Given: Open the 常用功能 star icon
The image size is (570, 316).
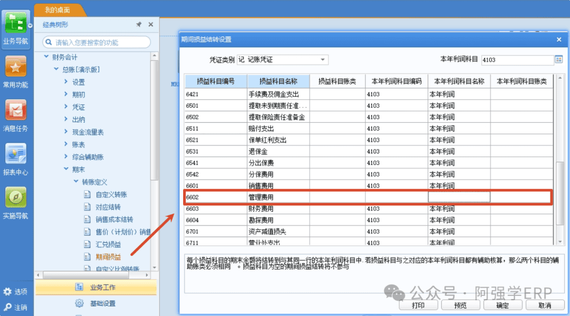Looking at the screenshot, I should click(x=15, y=66).
